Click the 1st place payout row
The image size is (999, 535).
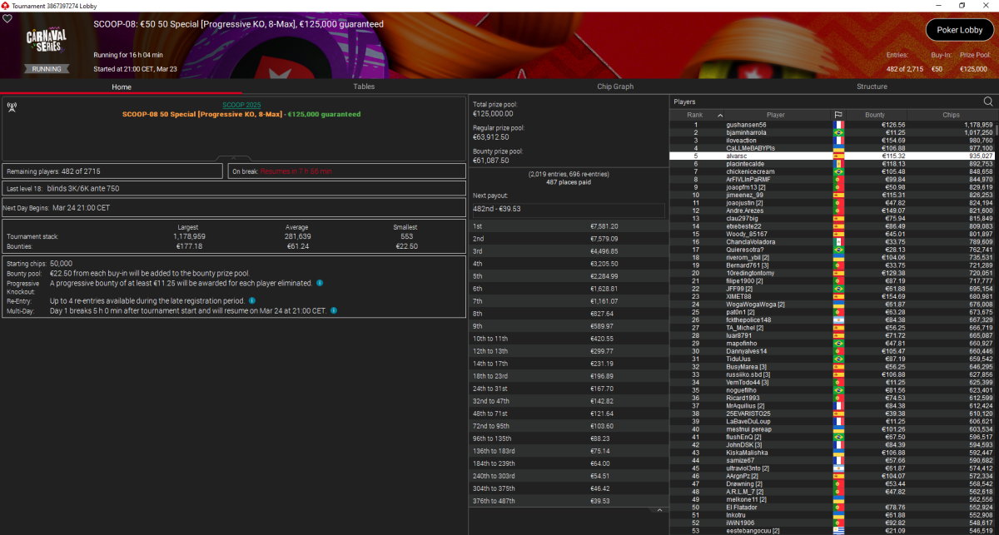(568, 226)
